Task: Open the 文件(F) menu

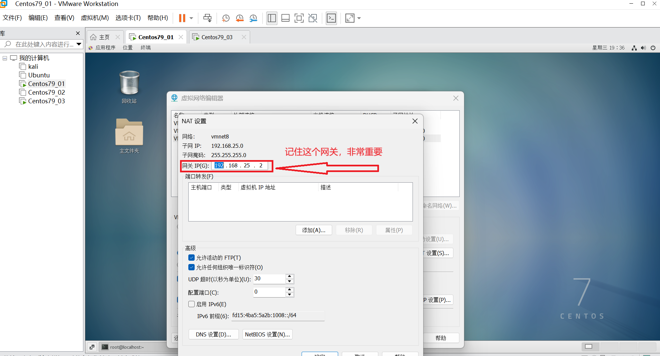Action: (x=12, y=18)
